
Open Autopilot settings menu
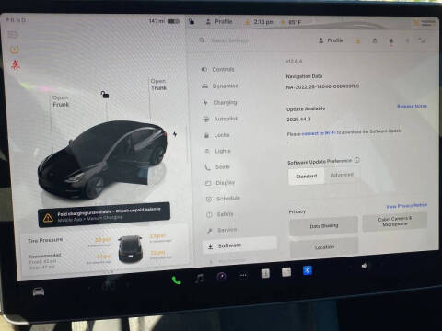(220, 119)
